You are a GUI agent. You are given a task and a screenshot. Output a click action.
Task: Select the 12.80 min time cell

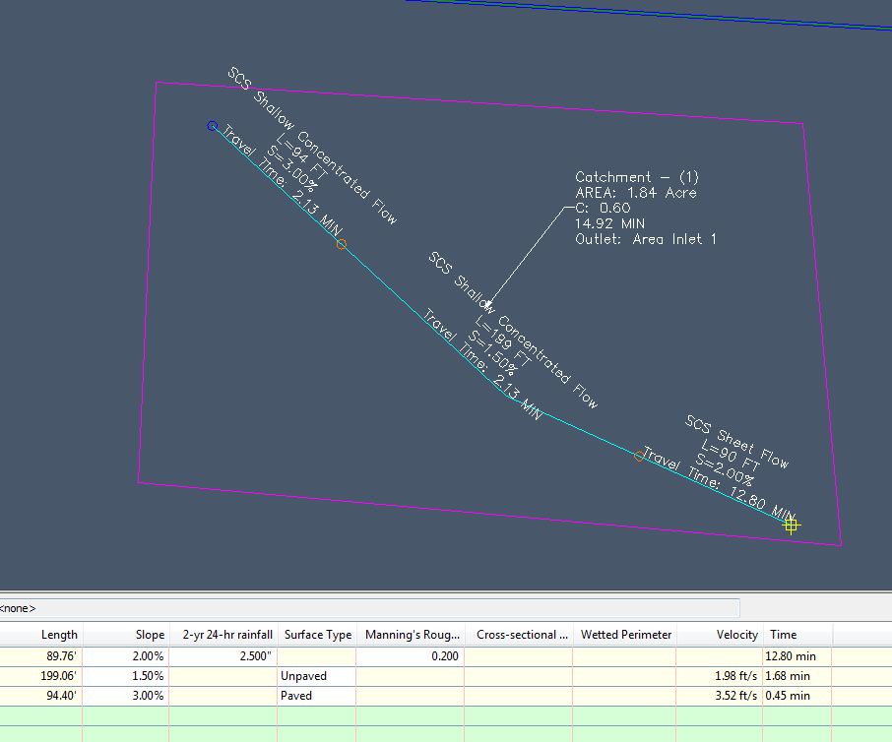point(797,656)
